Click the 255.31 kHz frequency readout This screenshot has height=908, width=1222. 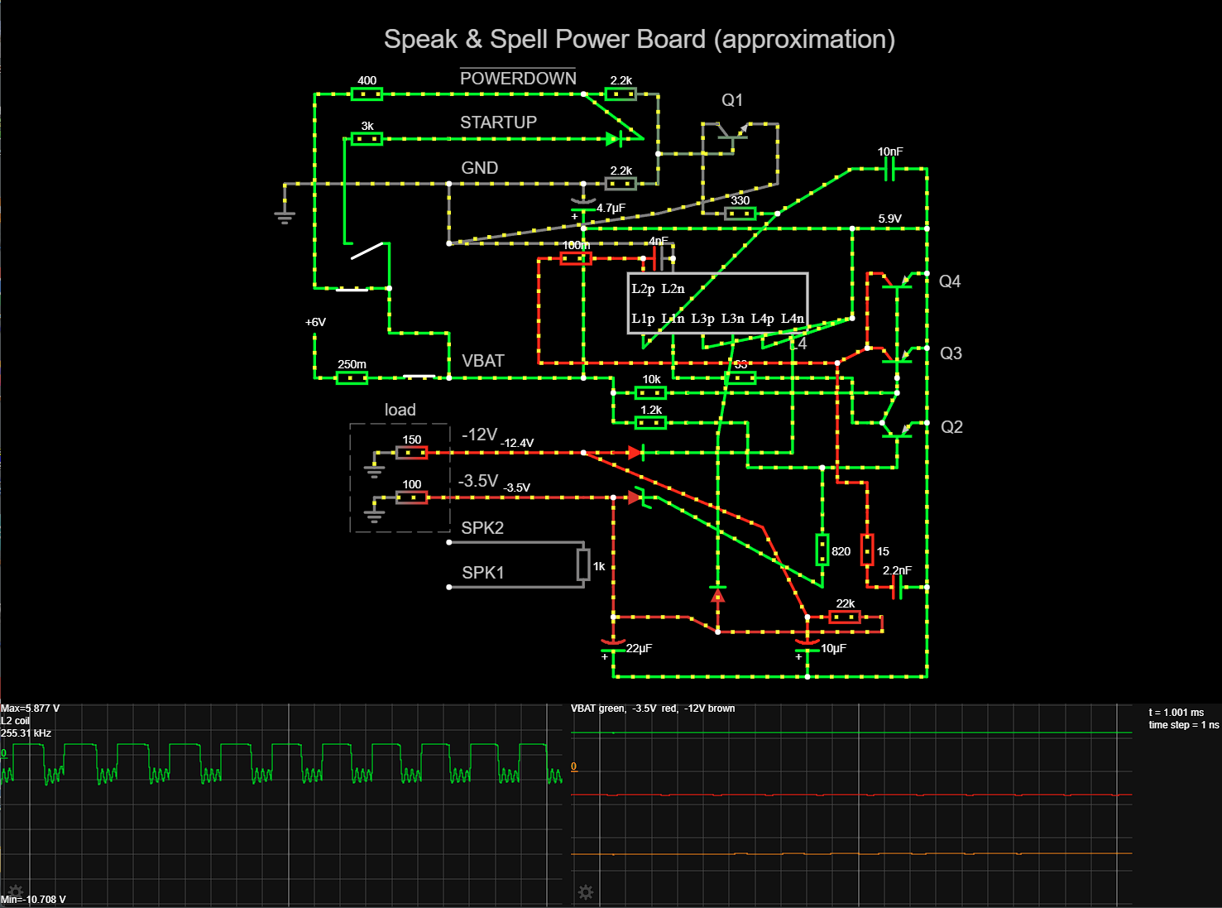coord(26,733)
